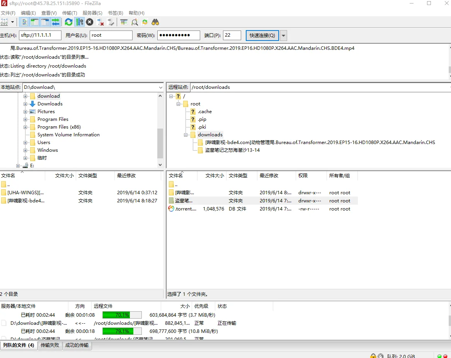Viewport: 451px width, 358px height.
Task: Click the 70.1% transfer progress bar
Action: point(122,315)
